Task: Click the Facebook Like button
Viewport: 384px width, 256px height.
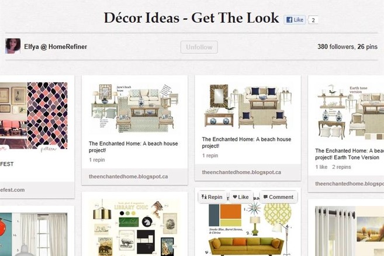Action: (295, 20)
